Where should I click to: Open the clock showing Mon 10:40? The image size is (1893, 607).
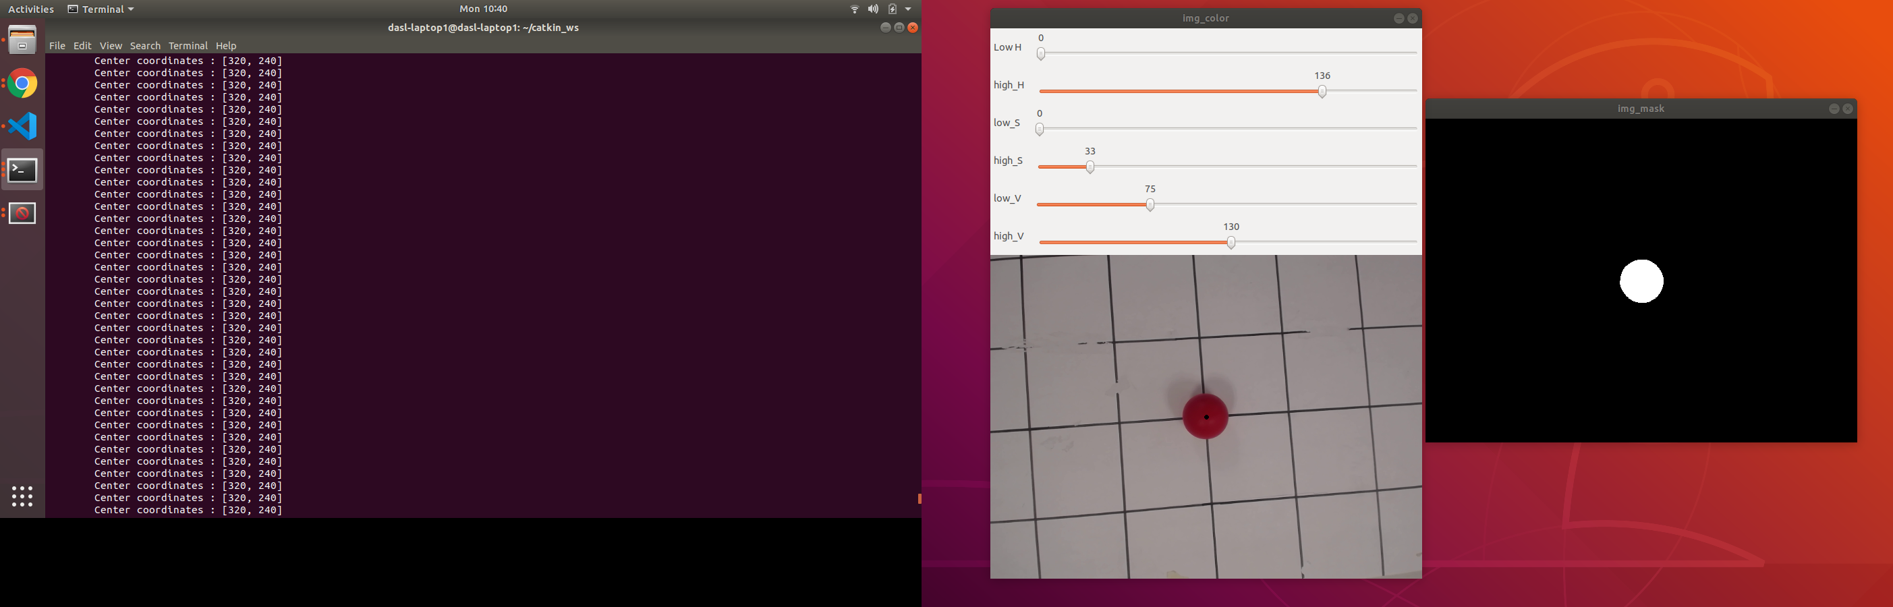[x=483, y=9]
